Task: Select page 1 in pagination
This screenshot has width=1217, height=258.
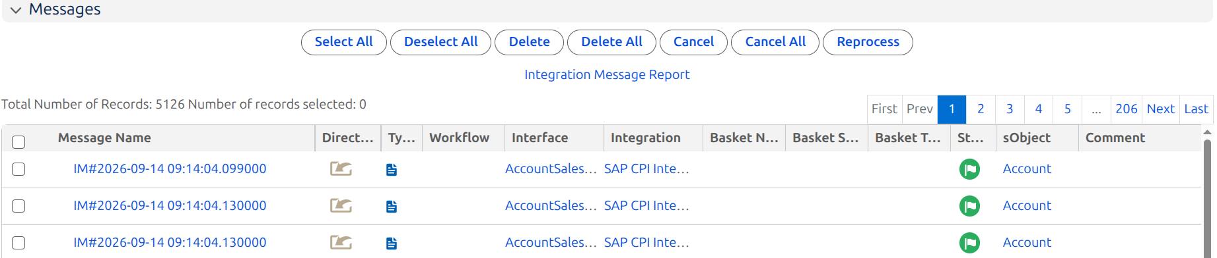Action: pyautogui.click(x=952, y=109)
